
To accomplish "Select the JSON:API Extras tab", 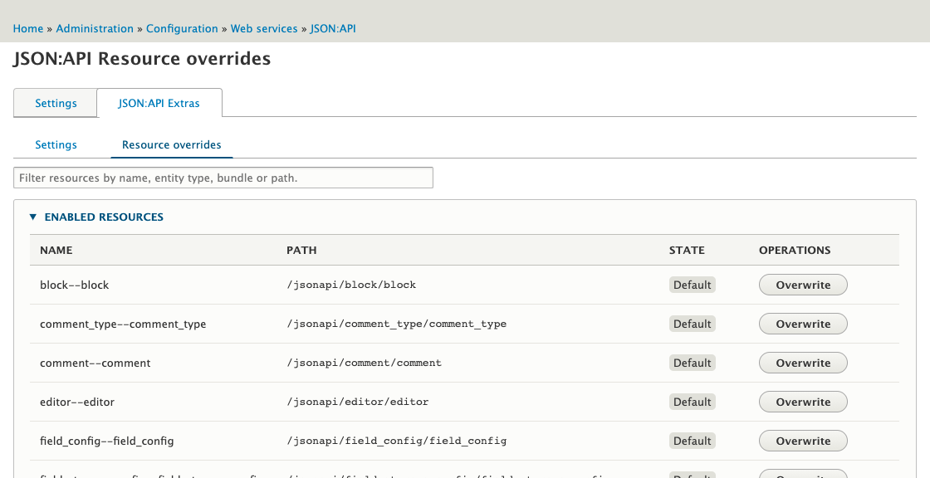I will coord(159,103).
